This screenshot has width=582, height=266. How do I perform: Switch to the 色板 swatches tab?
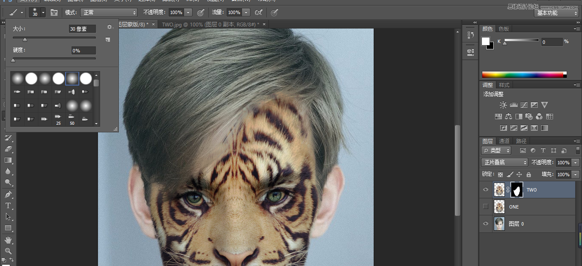(x=504, y=29)
